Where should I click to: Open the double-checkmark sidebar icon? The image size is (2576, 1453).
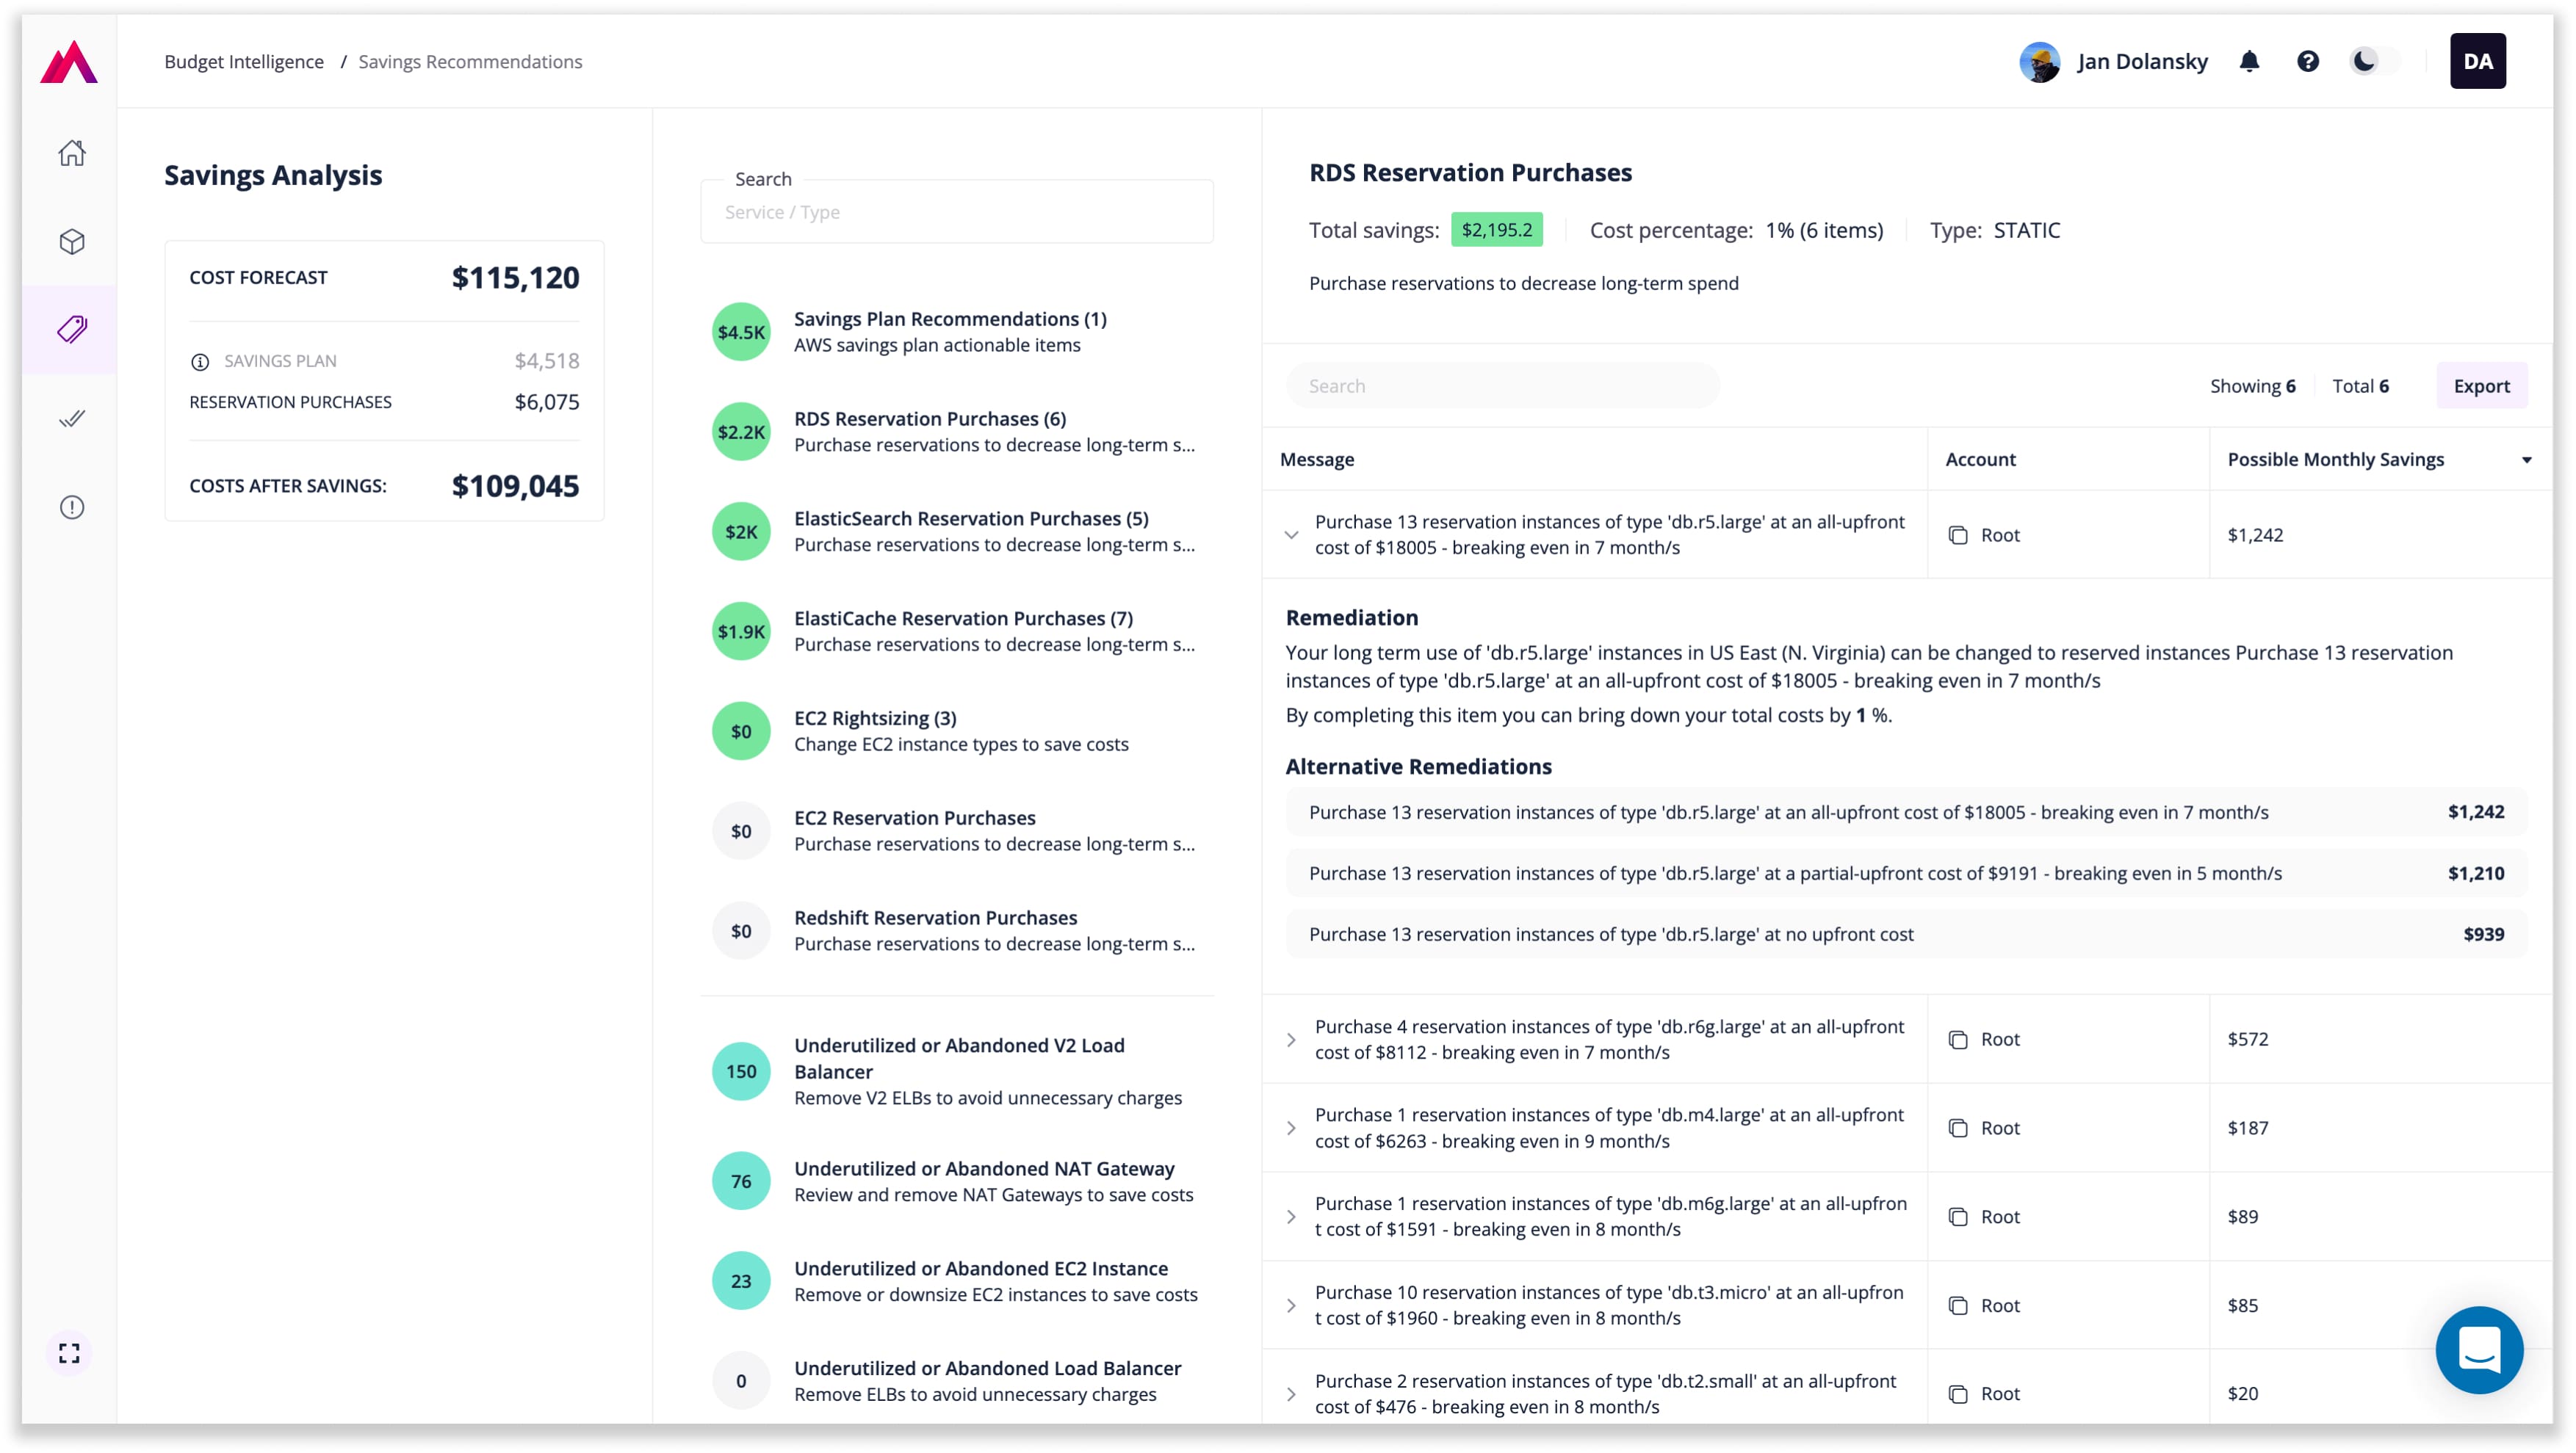click(71, 418)
